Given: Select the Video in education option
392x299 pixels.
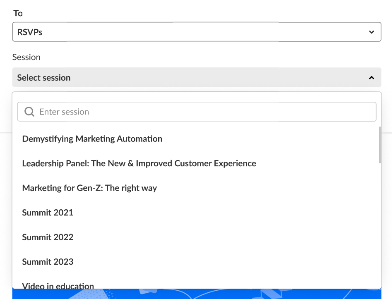Looking at the screenshot, I should (x=58, y=285).
